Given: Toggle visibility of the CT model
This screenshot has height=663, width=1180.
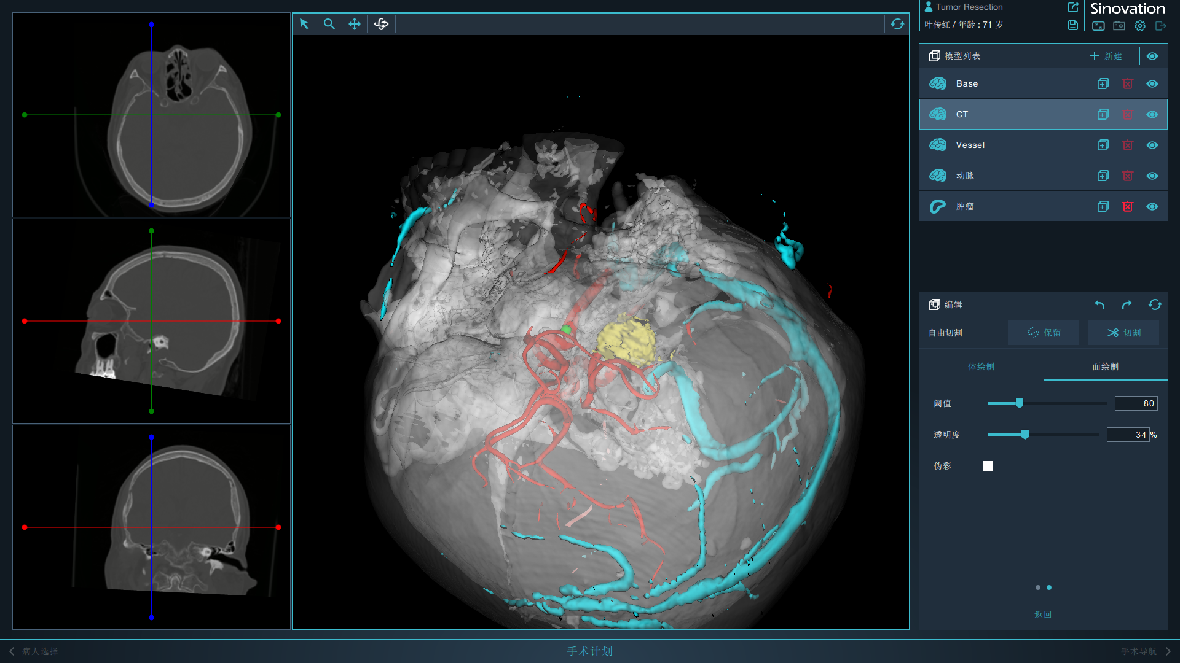Looking at the screenshot, I should pyautogui.click(x=1152, y=114).
